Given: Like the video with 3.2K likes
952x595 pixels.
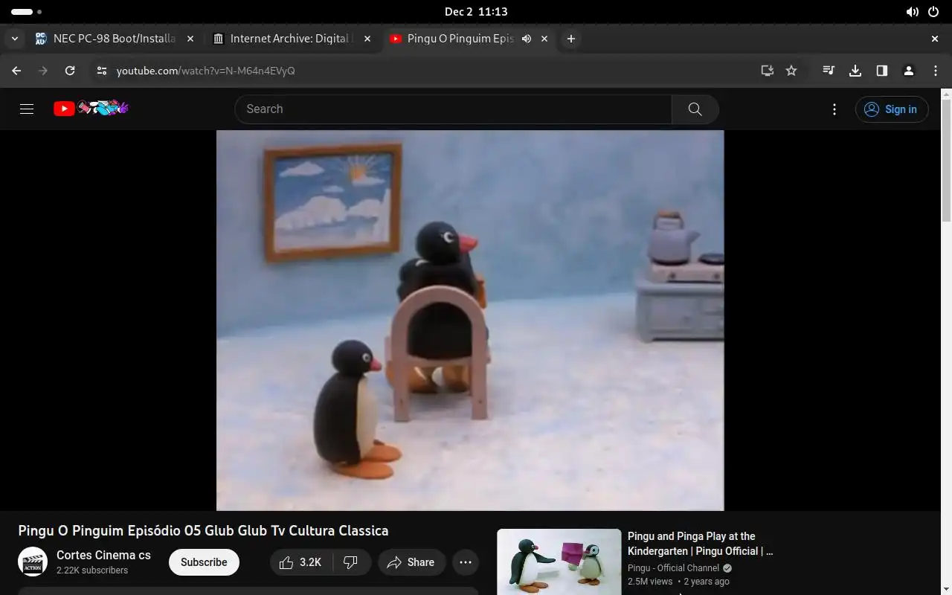Looking at the screenshot, I should pos(301,562).
